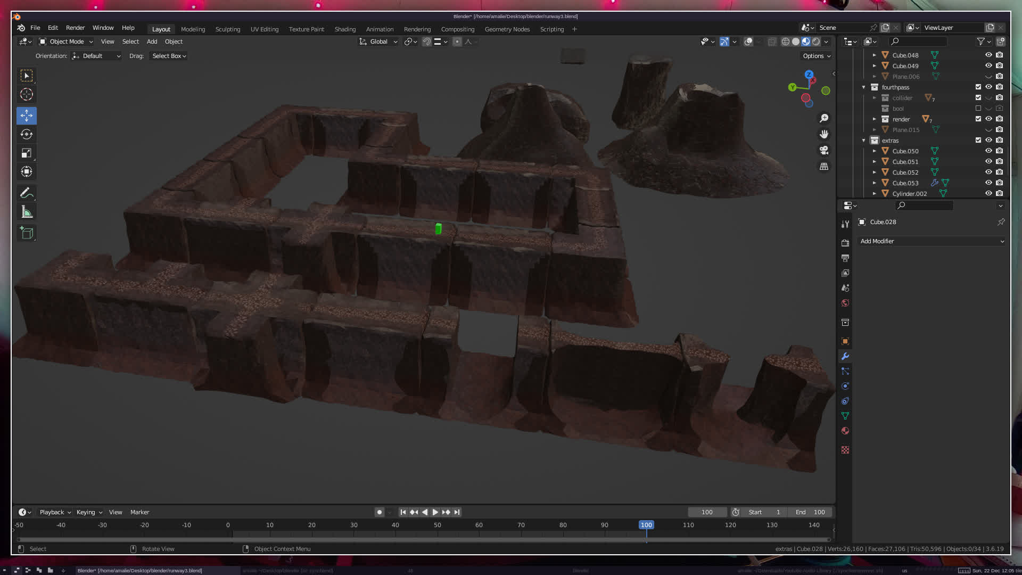Select the Measure tool
Viewport: 1022px width, 575px height.
coord(27,212)
